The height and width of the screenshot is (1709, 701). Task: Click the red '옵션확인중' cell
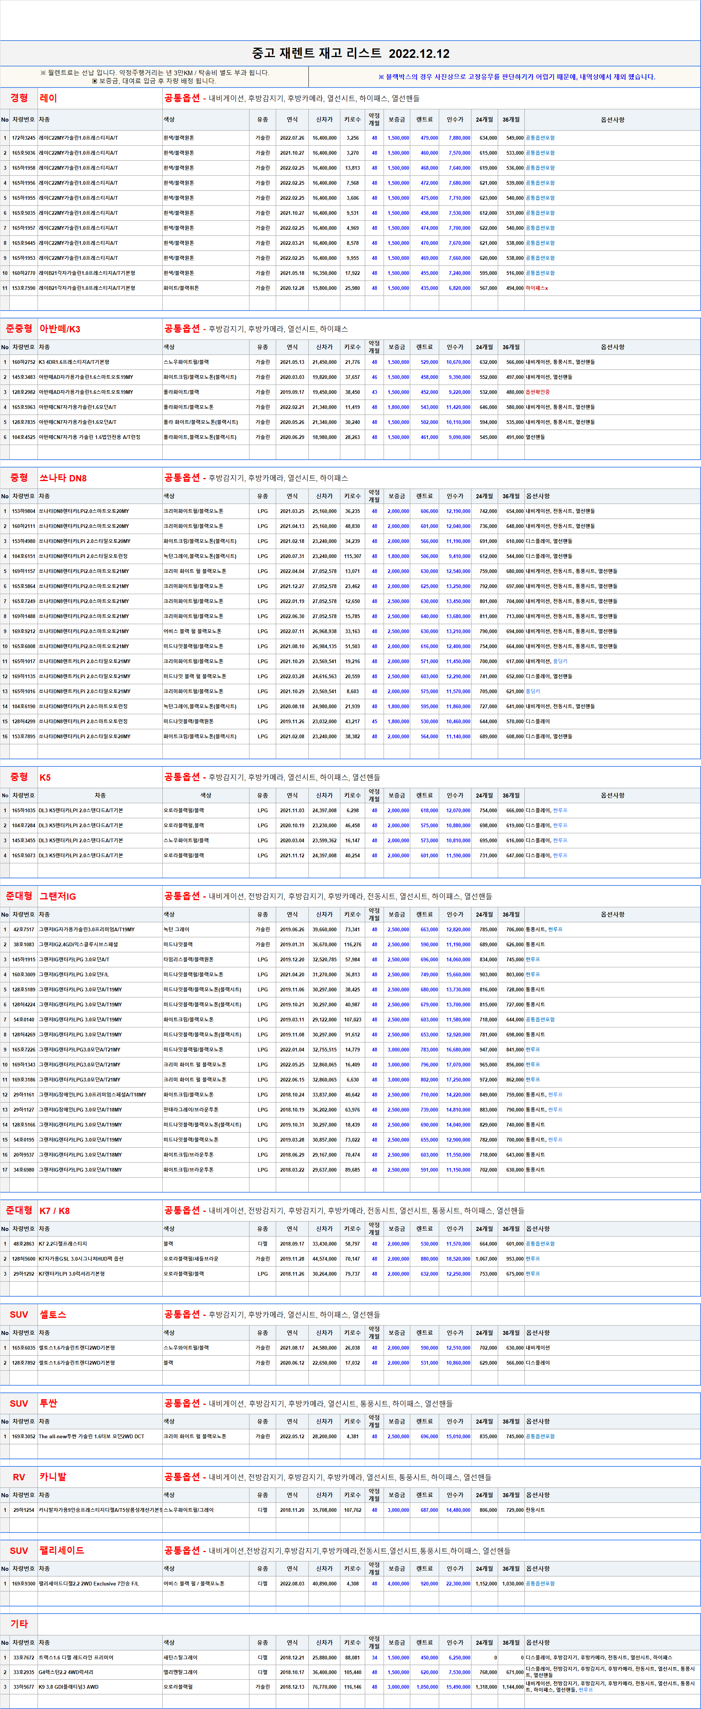(x=538, y=392)
